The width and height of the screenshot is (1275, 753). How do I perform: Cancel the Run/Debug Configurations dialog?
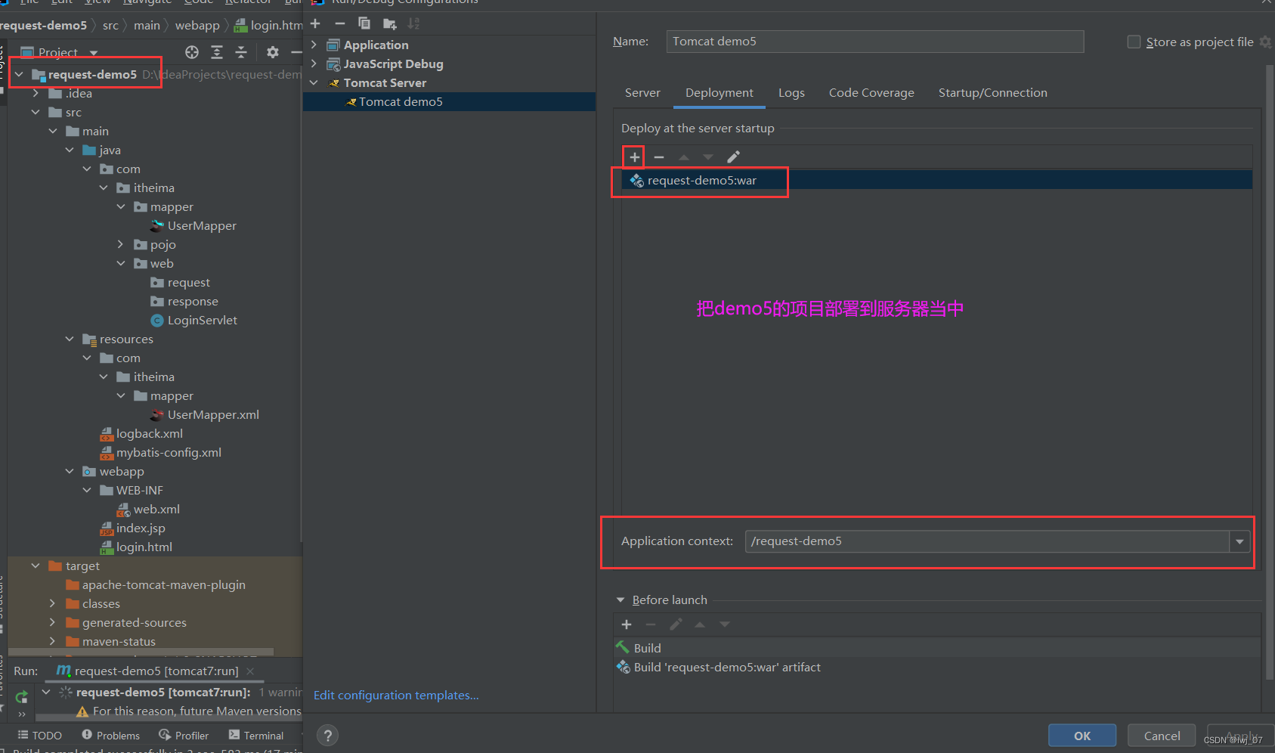point(1162,736)
